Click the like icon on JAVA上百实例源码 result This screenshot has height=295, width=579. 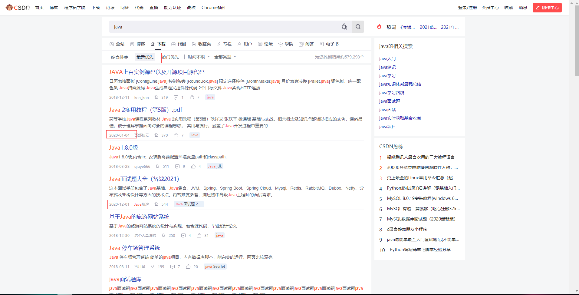192,97
